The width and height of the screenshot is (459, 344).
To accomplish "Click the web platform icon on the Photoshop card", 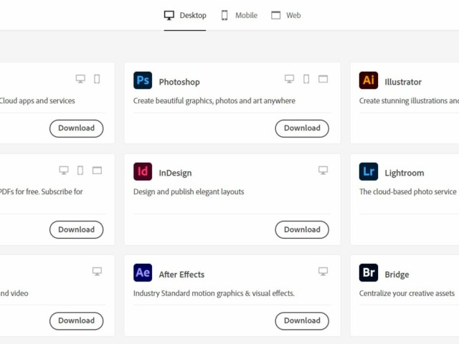I will click(323, 79).
